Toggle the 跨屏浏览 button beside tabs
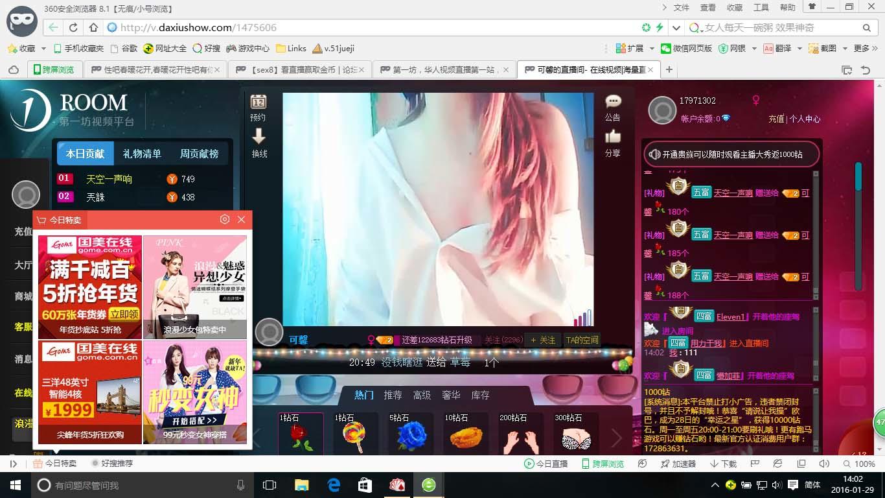Image resolution: width=885 pixels, height=498 pixels. 55,70
